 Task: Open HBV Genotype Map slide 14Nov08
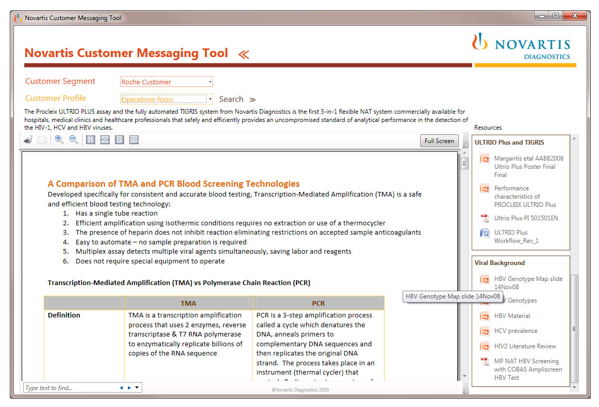pos(528,282)
